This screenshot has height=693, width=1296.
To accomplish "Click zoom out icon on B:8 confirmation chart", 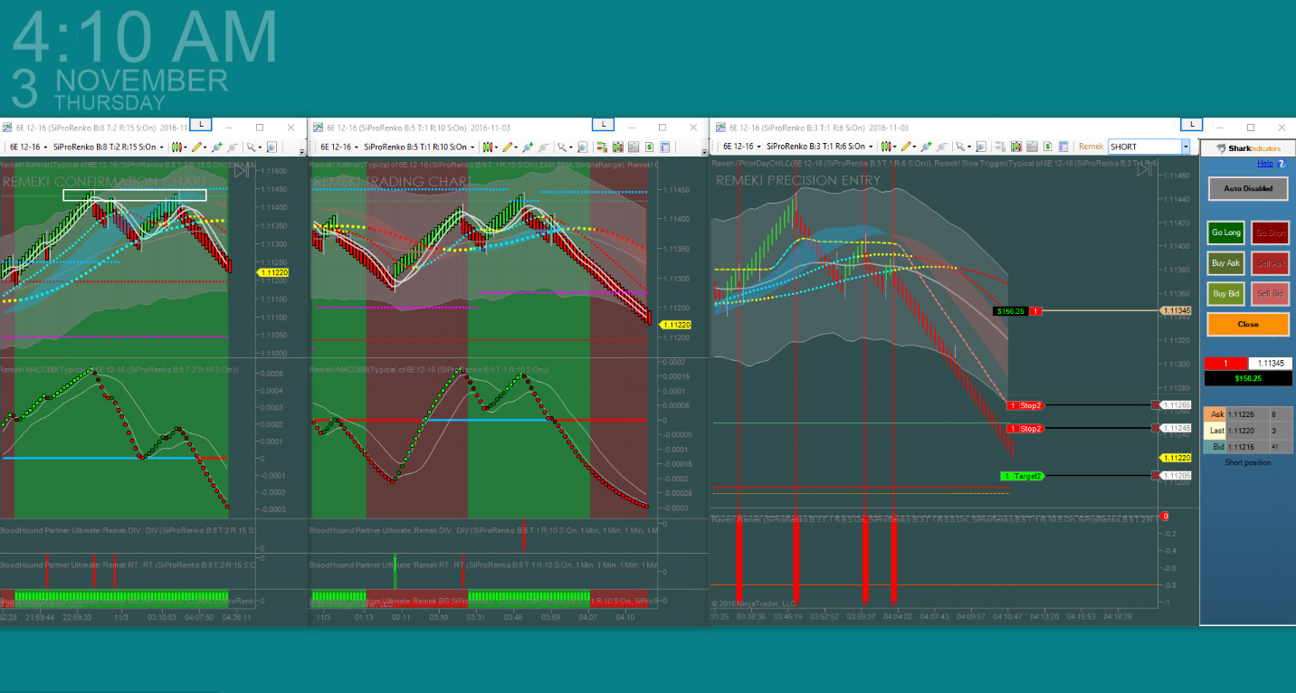I will click(x=232, y=147).
